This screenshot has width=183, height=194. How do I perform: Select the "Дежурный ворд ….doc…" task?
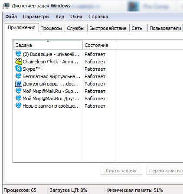point(51,84)
